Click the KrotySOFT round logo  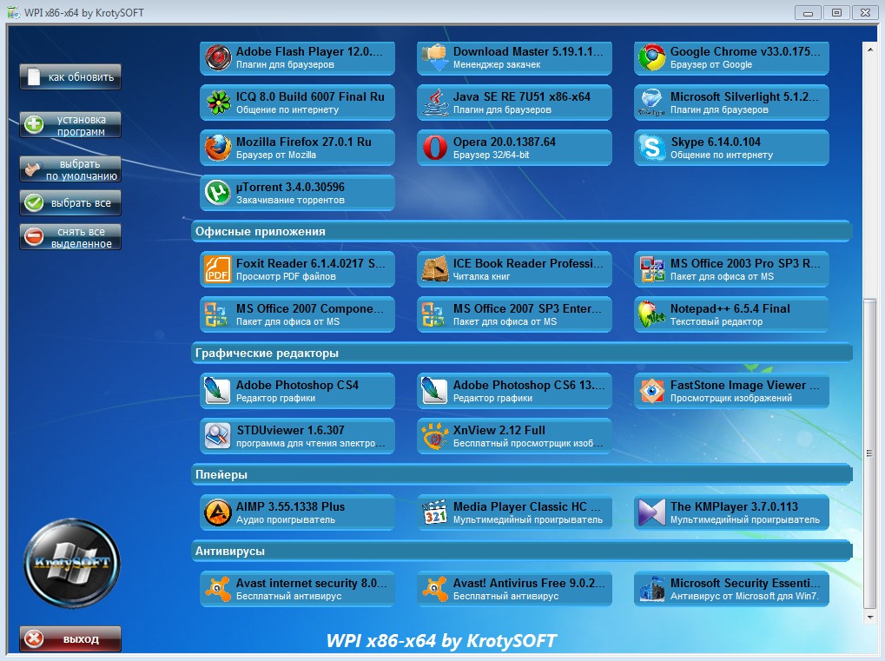pos(72,564)
